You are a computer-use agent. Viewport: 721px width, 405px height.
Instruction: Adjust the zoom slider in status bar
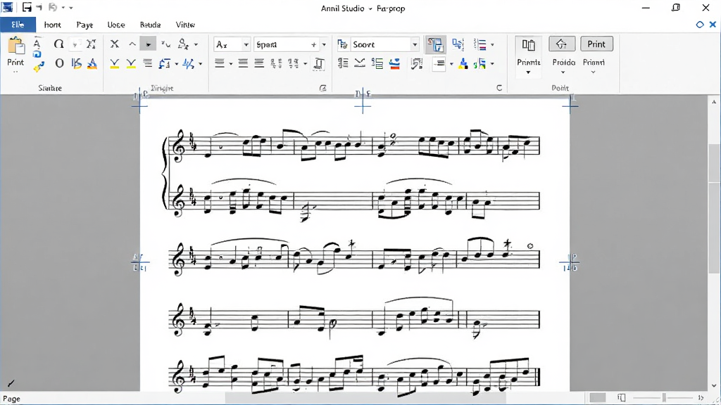[664, 398]
